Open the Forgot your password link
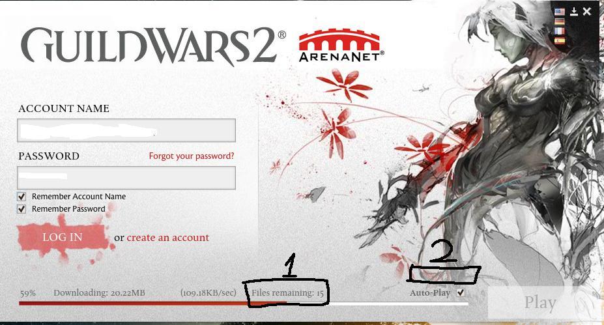 pos(192,156)
